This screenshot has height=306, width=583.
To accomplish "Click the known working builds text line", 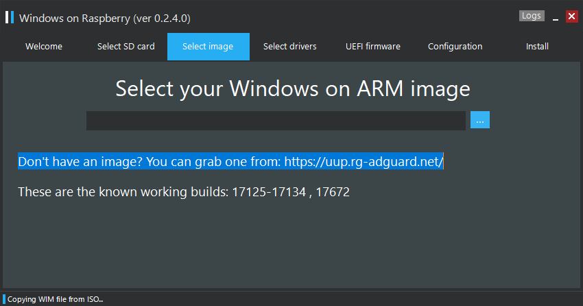I will (184, 192).
